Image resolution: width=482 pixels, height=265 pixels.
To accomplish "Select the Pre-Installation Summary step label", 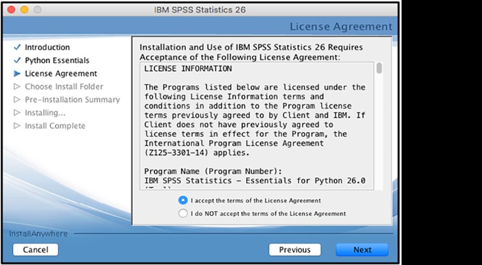I will 72,100.
